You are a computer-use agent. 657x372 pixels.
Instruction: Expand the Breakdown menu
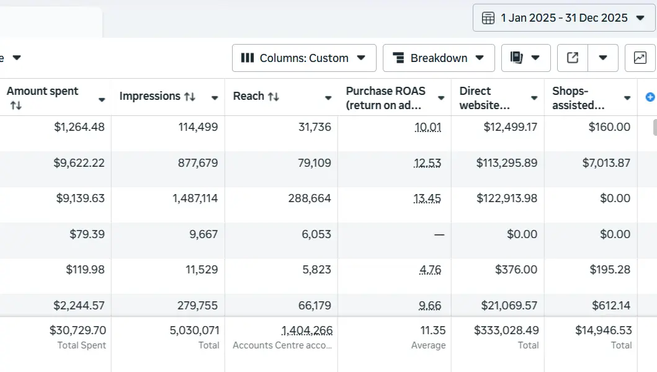point(438,58)
